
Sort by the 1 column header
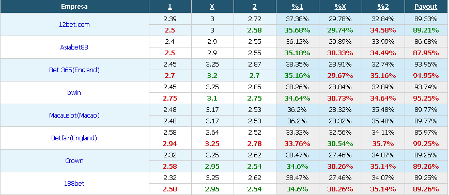[x=170, y=7]
